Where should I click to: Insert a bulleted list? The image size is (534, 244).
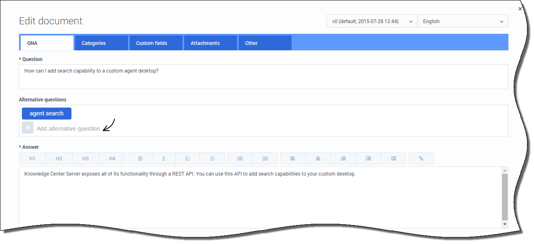click(240, 159)
